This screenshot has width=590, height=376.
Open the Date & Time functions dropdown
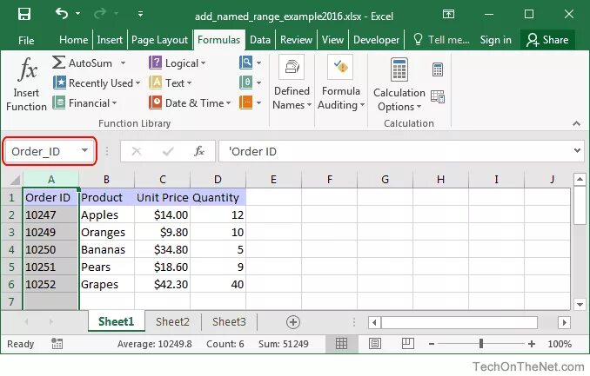[x=190, y=103]
